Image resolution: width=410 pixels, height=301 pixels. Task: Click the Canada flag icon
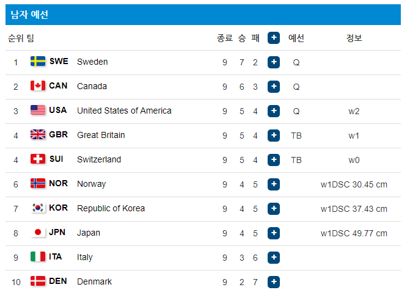pyautogui.click(x=38, y=86)
